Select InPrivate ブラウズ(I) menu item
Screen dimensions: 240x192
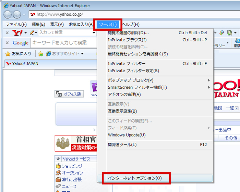click(155, 40)
